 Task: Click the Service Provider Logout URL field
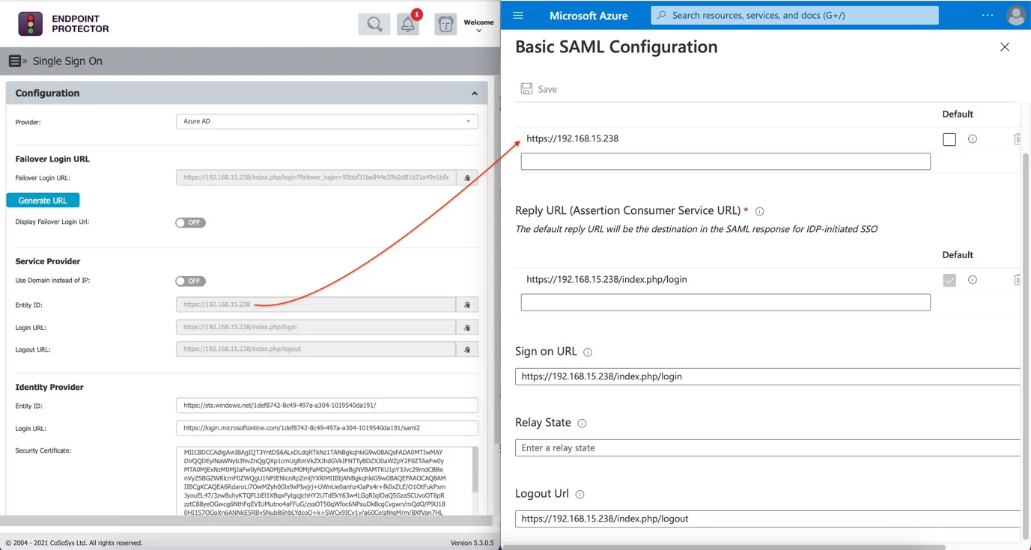315,349
